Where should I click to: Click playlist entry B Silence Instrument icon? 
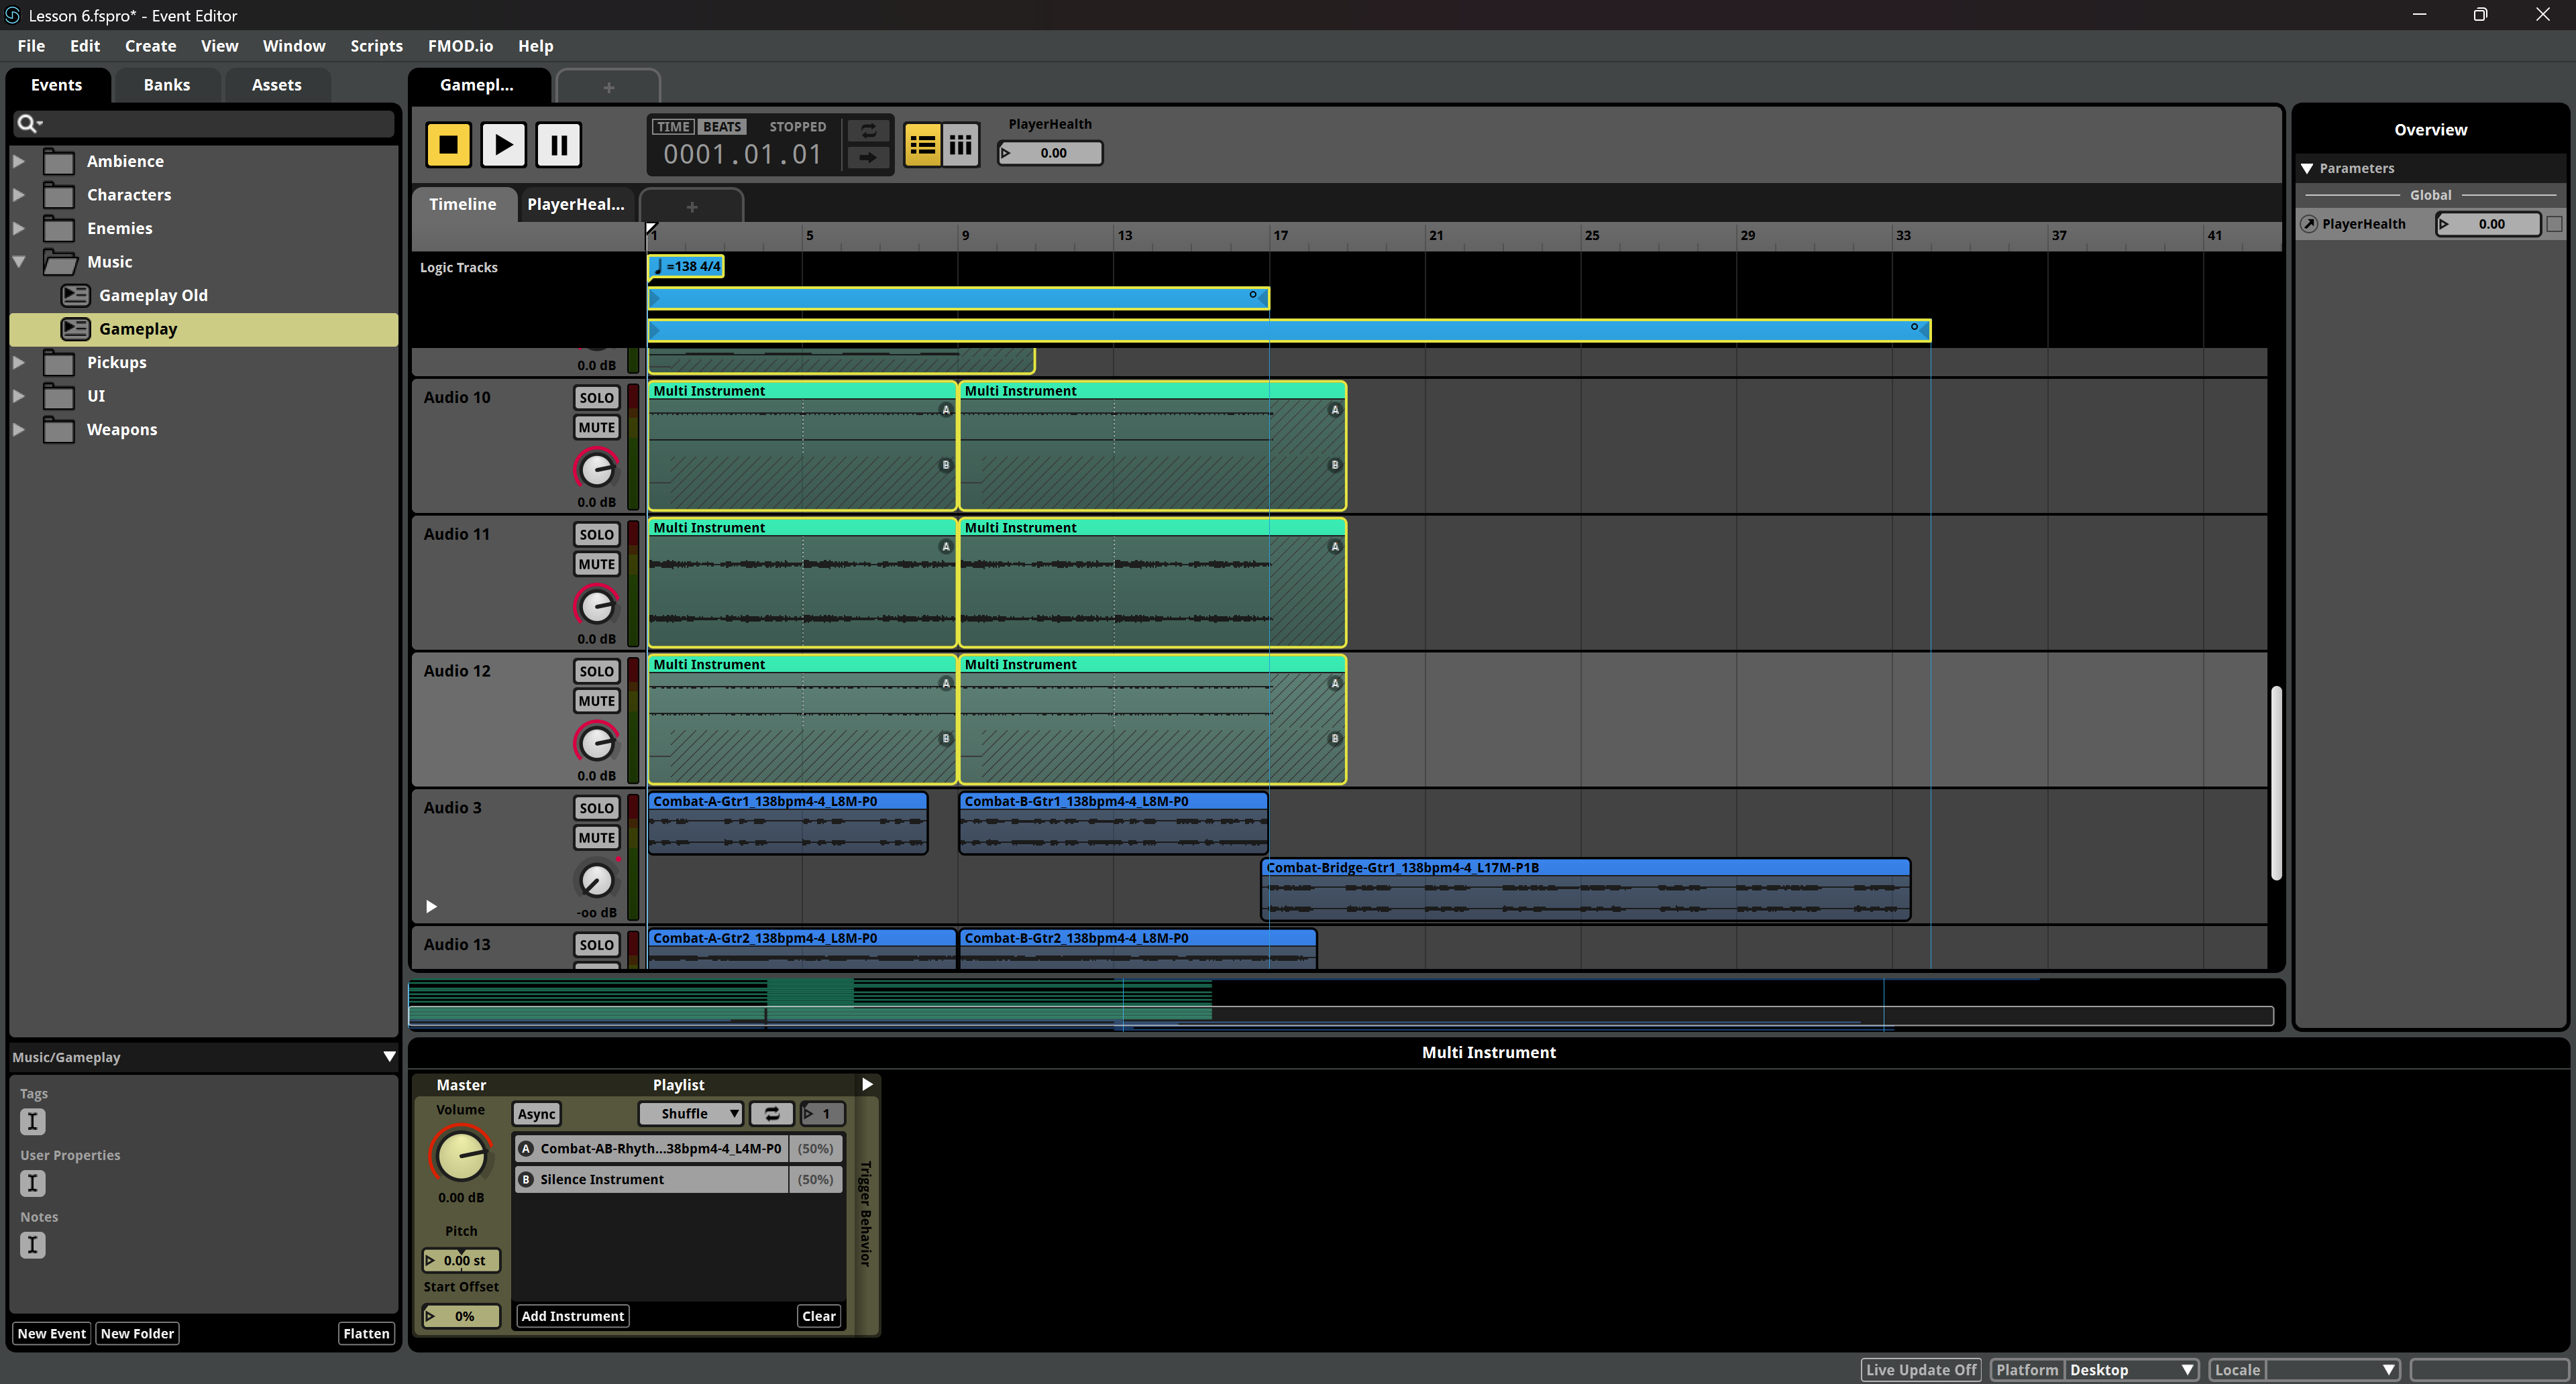pyautogui.click(x=526, y=1179)
